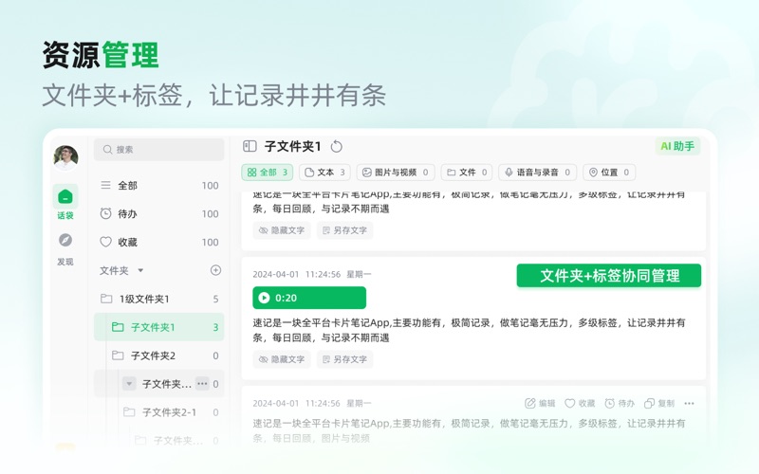The width and height of the screenshot is (759, 474).
Task: Collapse the 子文件夹... tree arrow
Action: [130, 384]
